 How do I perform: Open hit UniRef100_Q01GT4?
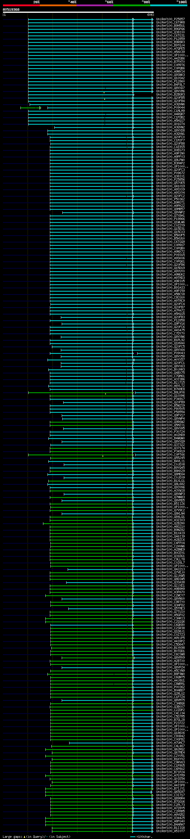170,124
